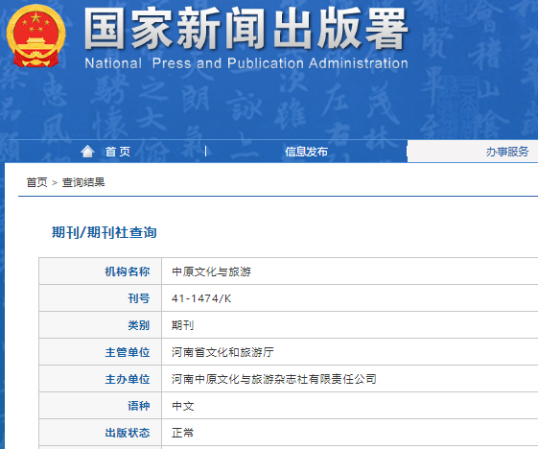
Task: Select the 中原文化与旅游 name value
Action: tap(211, 272)
